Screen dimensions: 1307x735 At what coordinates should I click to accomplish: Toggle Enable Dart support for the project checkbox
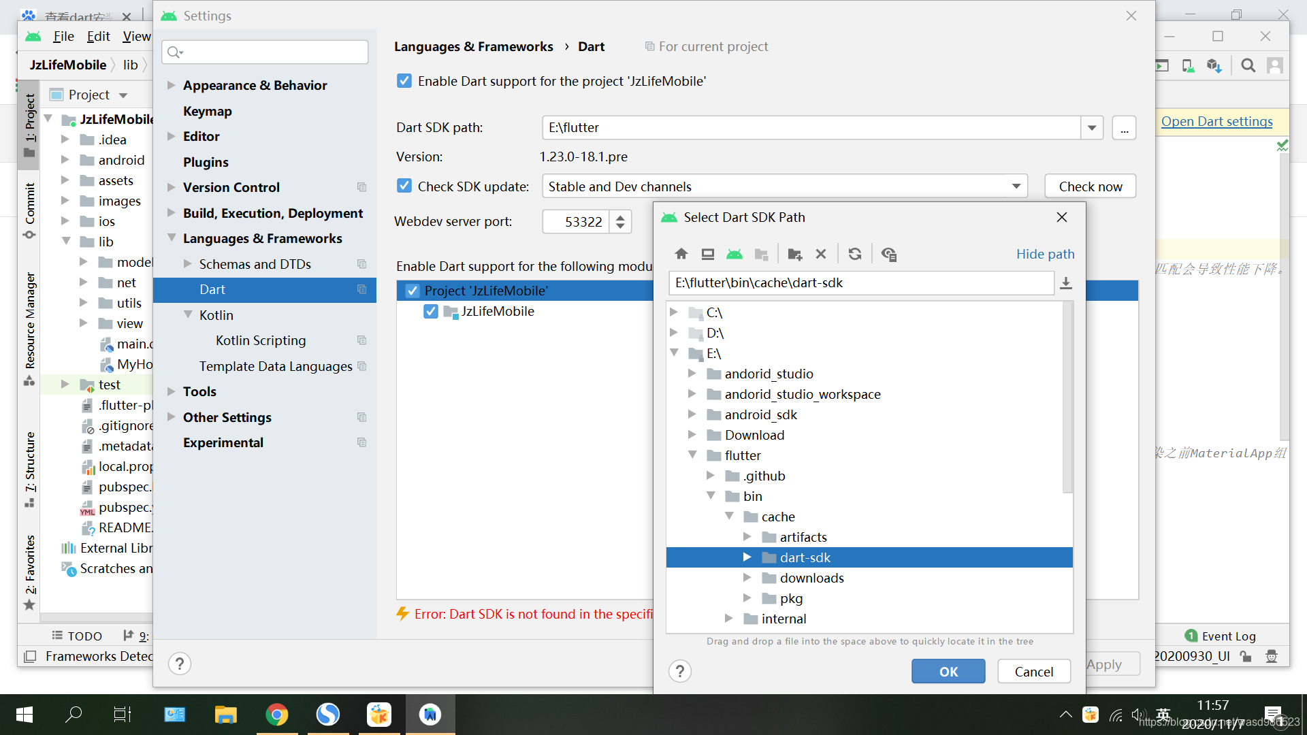tap(404, 81)
